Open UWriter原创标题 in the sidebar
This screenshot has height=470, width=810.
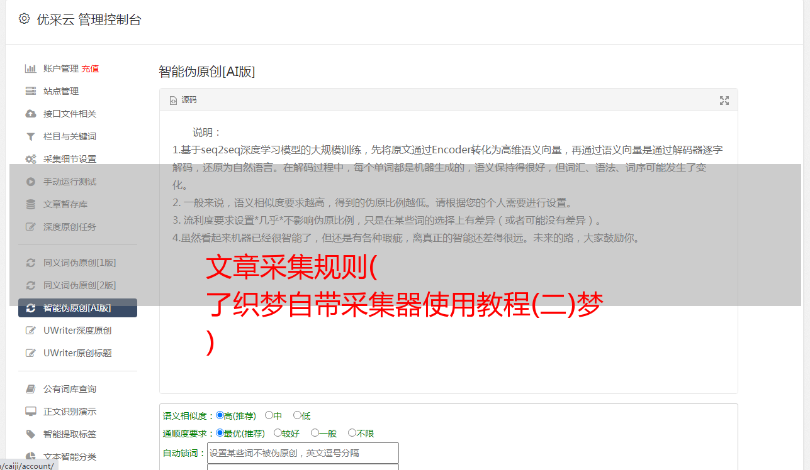(x=77, y=353)
